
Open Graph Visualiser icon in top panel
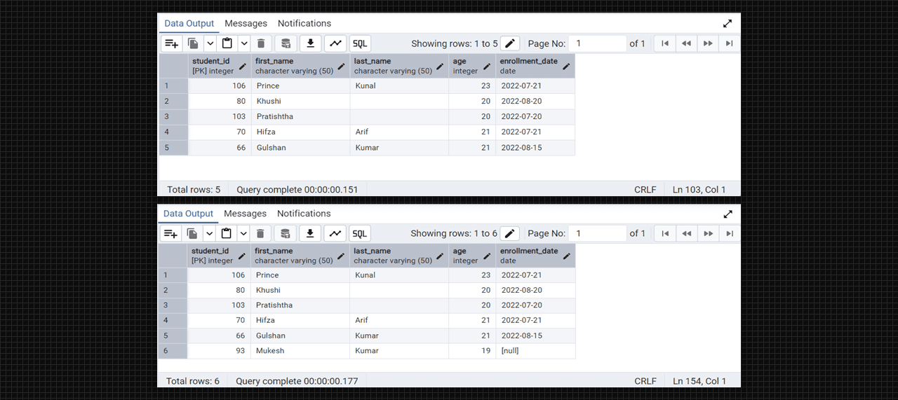point(336,43)
